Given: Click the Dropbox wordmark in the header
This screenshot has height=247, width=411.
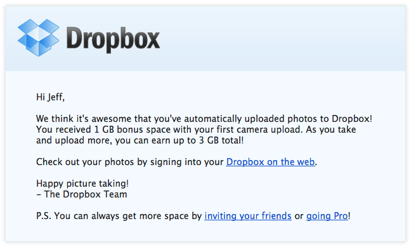Looking at the screenshot, I should point(114,39).
